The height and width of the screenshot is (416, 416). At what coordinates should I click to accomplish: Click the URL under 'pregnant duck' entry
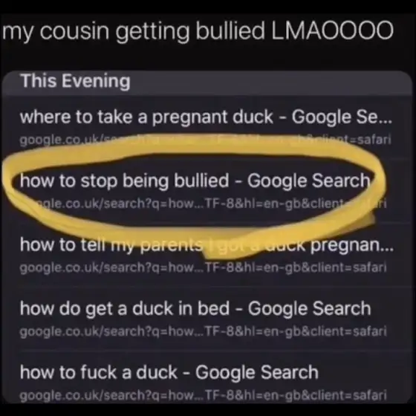pyautogui.click(x=206, y=140)
